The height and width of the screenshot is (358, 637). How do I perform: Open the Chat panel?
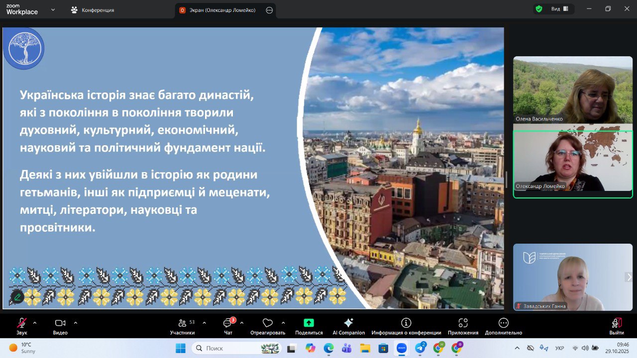228,326
